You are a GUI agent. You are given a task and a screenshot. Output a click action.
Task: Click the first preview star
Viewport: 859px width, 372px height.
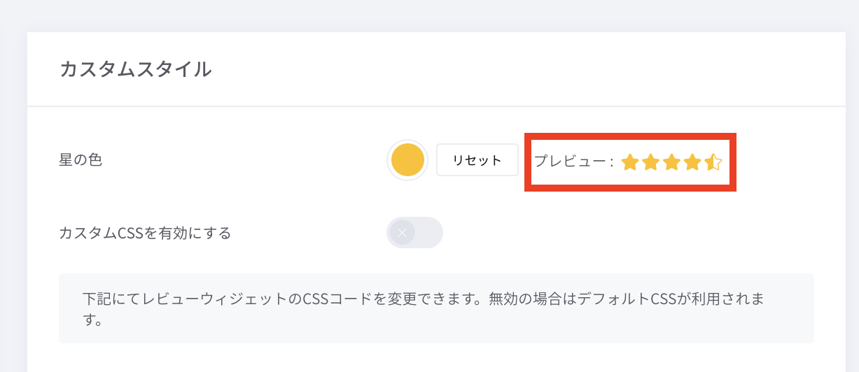629,163
